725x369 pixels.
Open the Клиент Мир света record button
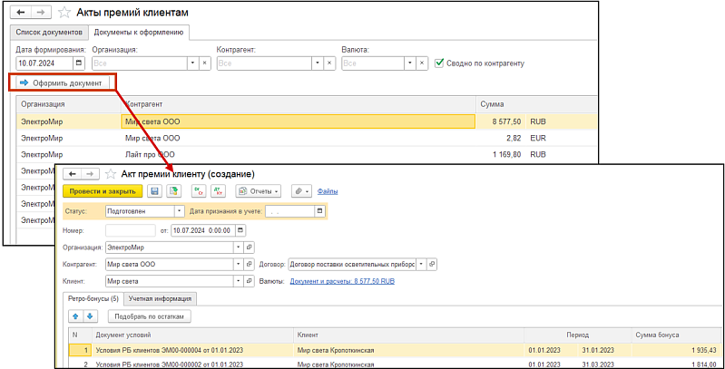[250, 281]
